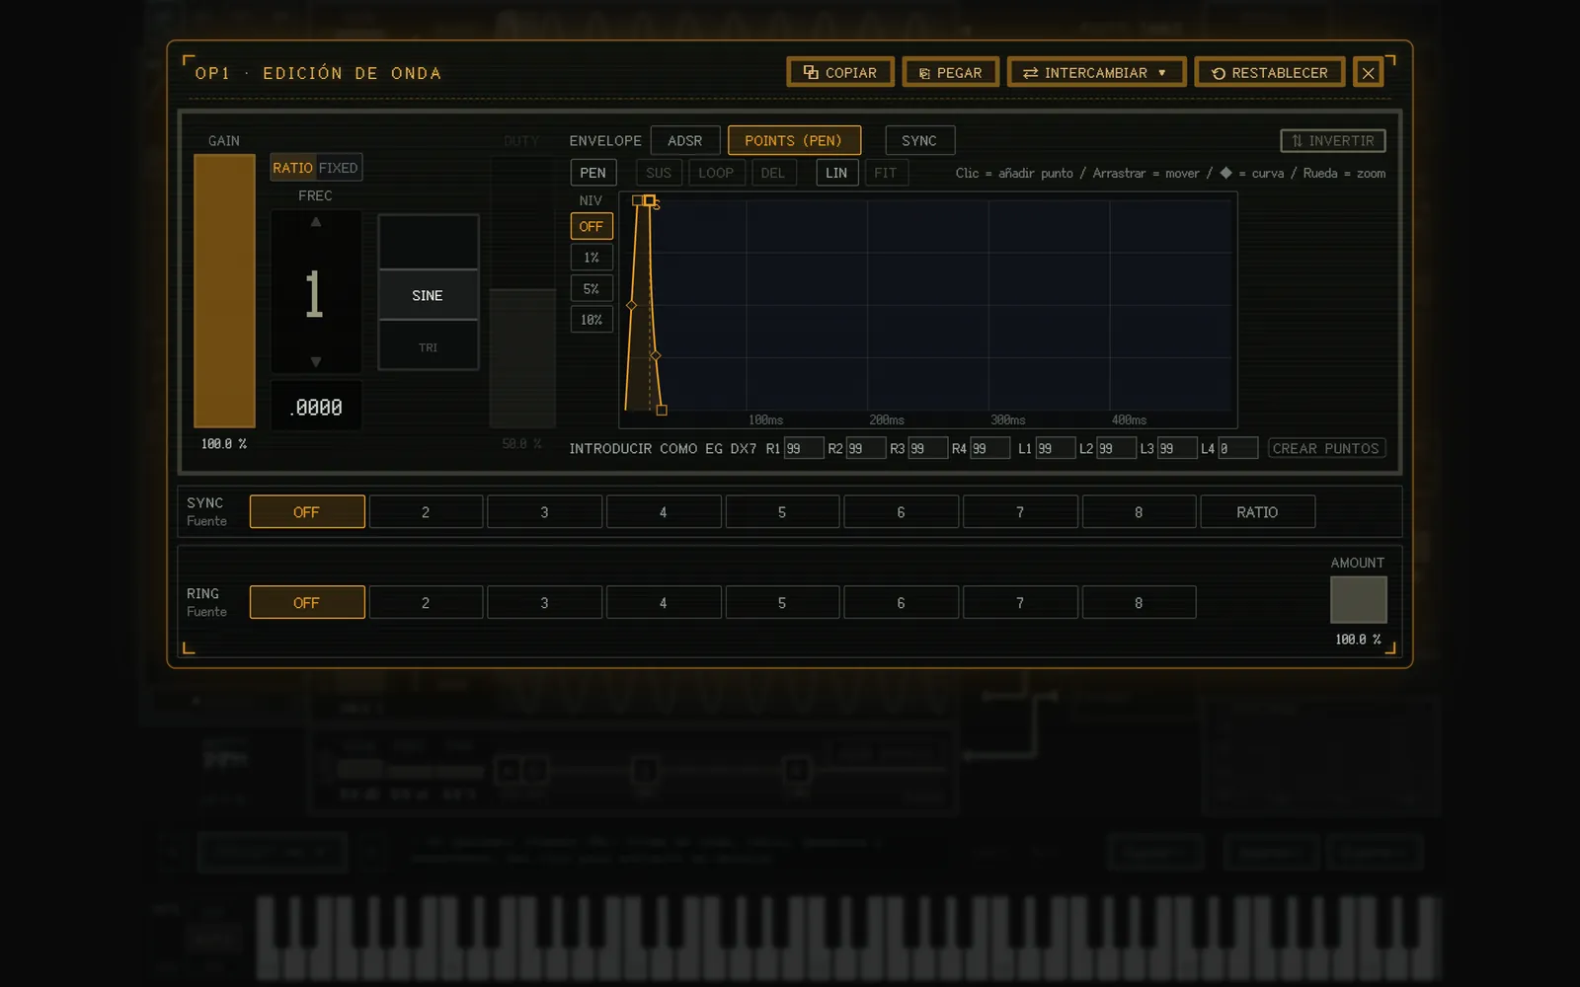The height and width of the screenshot is (987, 1580).
Task: Set NIV level to 5%
Action: (592, 288)
